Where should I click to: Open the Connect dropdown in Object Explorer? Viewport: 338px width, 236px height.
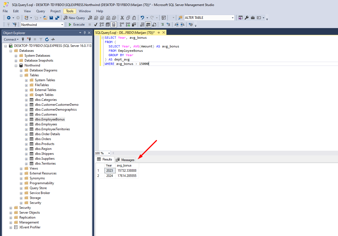click(x=11, y=39)
